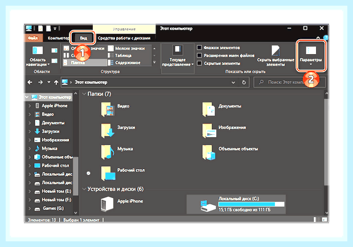
Task: Select Загрузки in the navigation tree
Action: click(x=47, y=131)
